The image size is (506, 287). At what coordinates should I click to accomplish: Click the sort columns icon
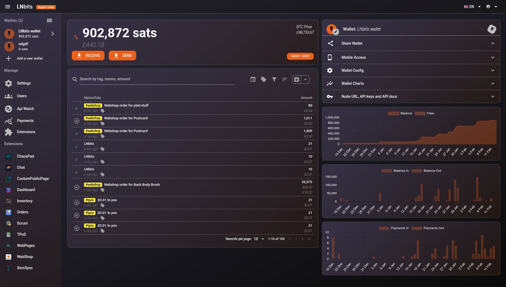[x=285, y=79]
